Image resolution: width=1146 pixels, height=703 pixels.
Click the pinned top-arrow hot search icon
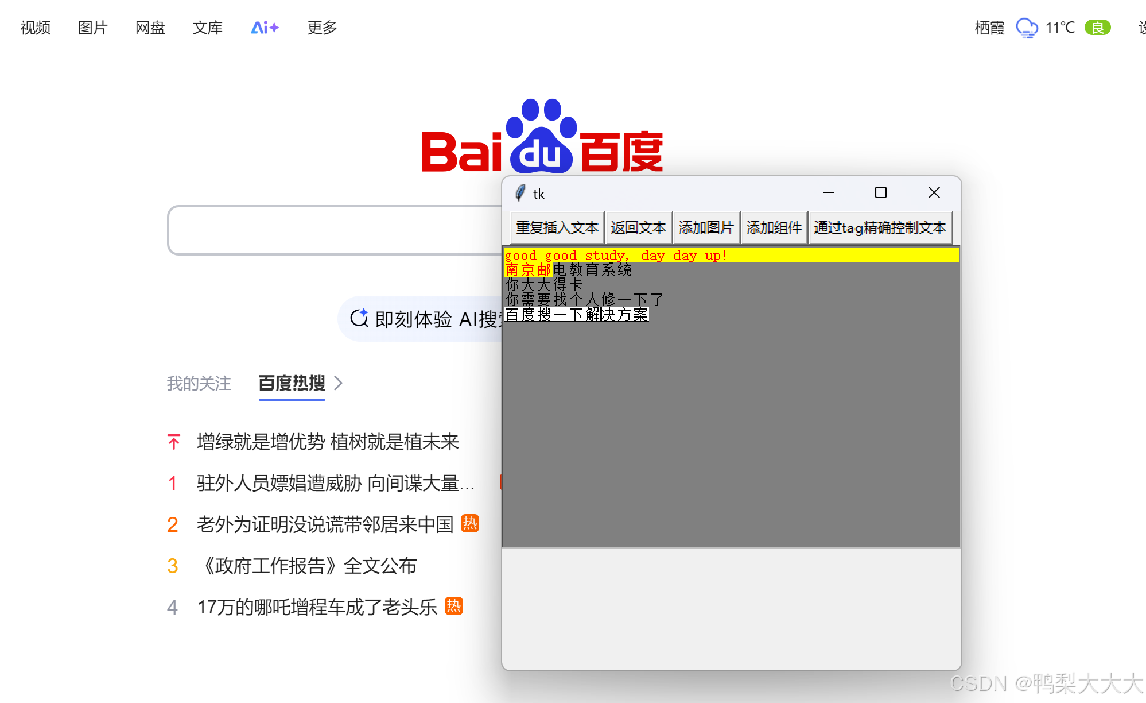pos(174,442)
